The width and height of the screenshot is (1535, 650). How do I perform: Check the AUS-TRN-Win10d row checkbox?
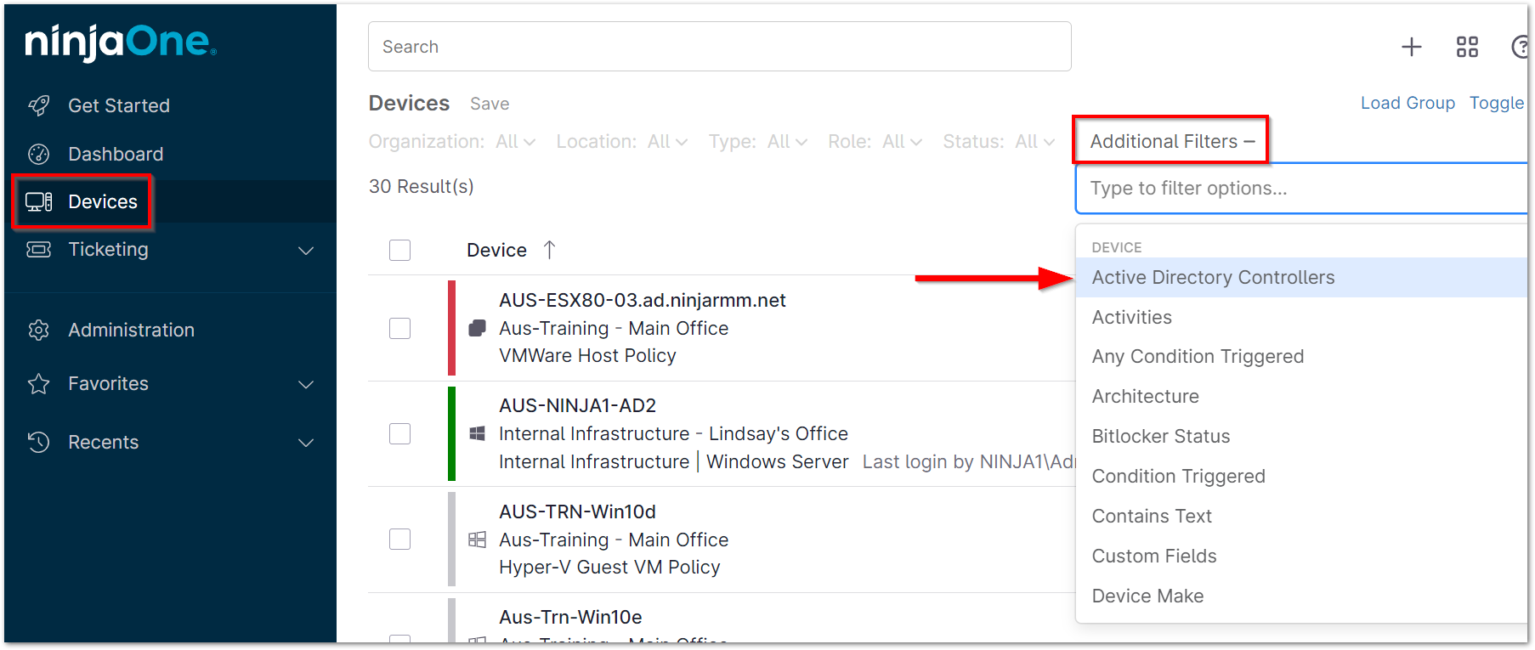[x=399, y=539]
